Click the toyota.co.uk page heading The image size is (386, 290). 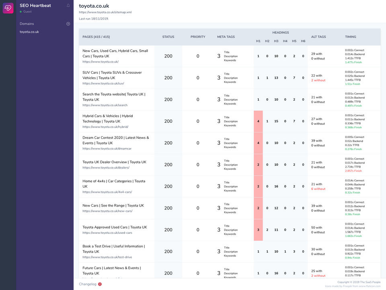tap(94, 6)
